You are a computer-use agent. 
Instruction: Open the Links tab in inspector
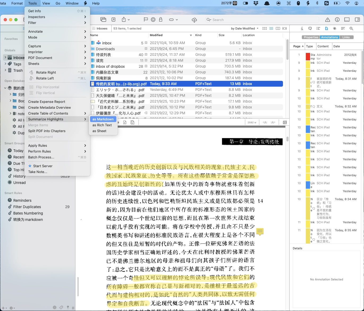tap(346, 37)
